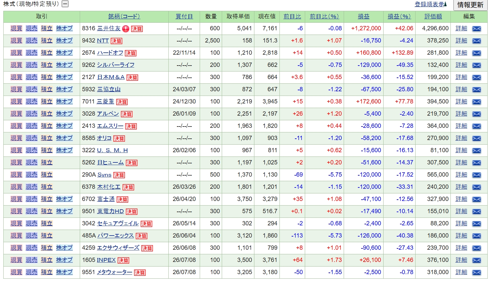Click the mail icon for エクサウィザーズ
Viewport: 491px width, 284px height.
pos(477,248)
